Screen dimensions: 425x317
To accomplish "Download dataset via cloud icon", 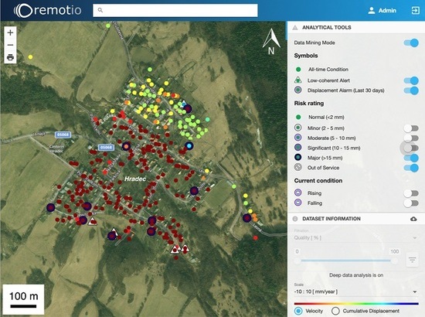I will pos(413,219).
